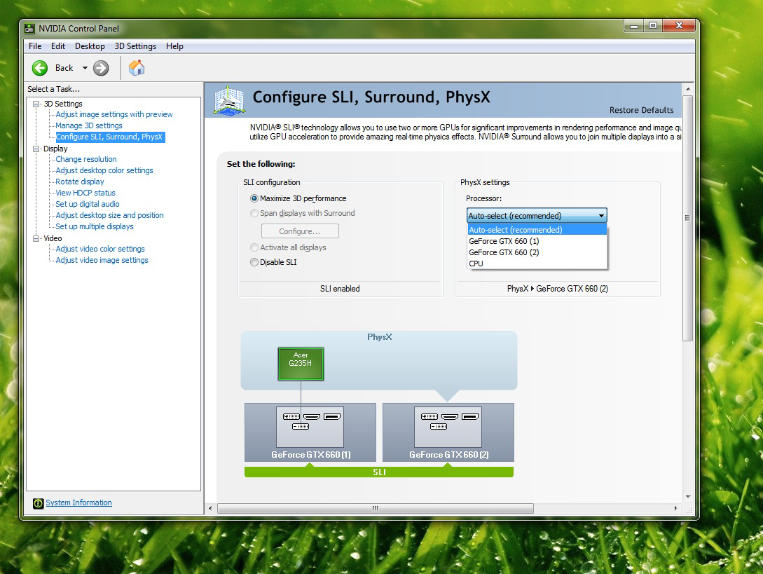Collapse the Video tree node
This screenshot has width=763, height=574.
click(36, 238)
